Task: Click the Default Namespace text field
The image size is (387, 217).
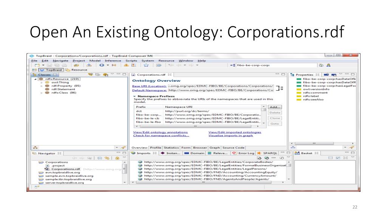Action: coord(221,90)
